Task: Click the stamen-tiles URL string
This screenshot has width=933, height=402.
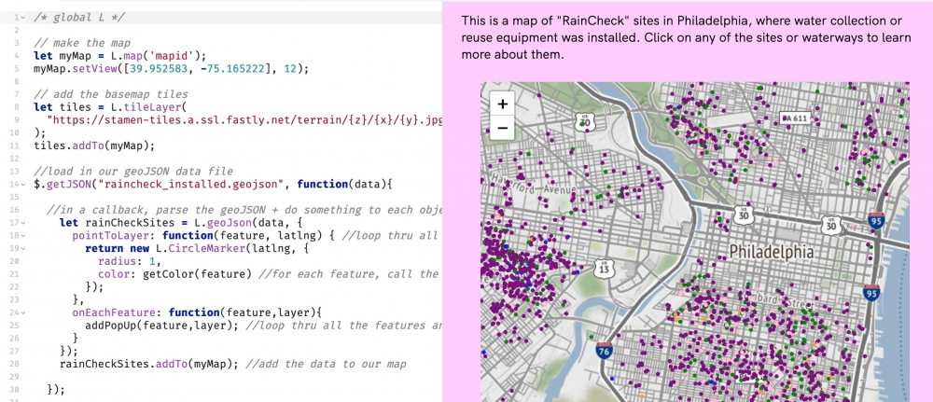Action: click(x=244, y=120)
